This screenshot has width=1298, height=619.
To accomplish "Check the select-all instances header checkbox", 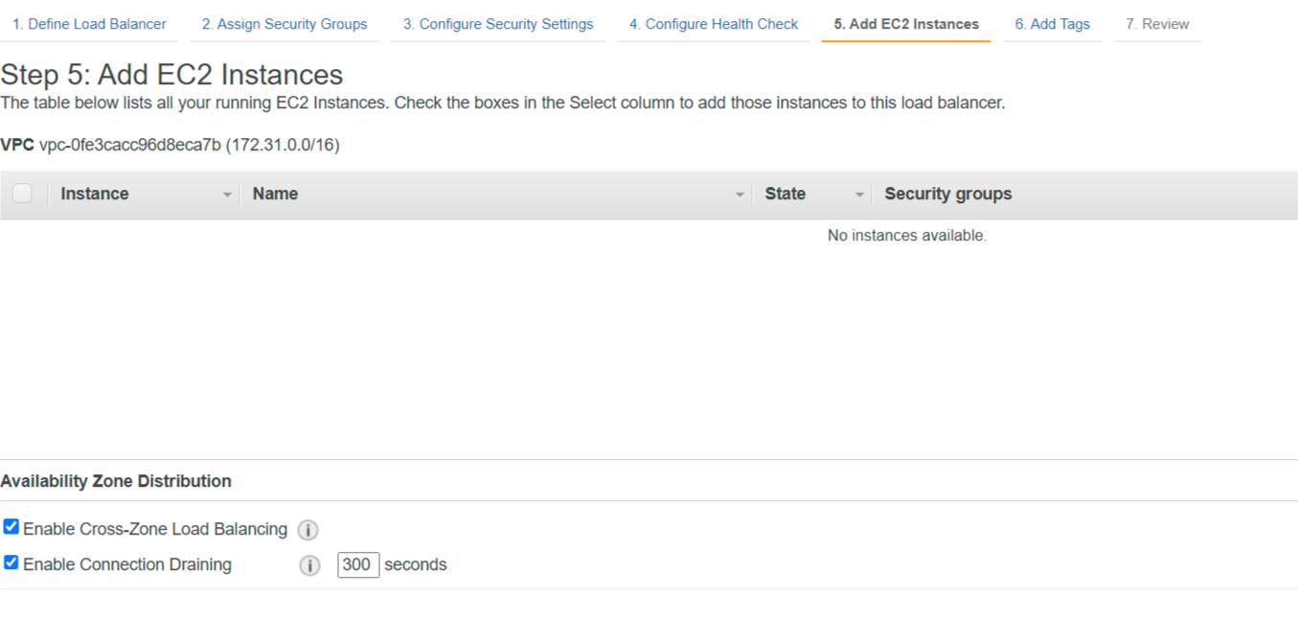I will pyautogui.click(x=22, y=194).
